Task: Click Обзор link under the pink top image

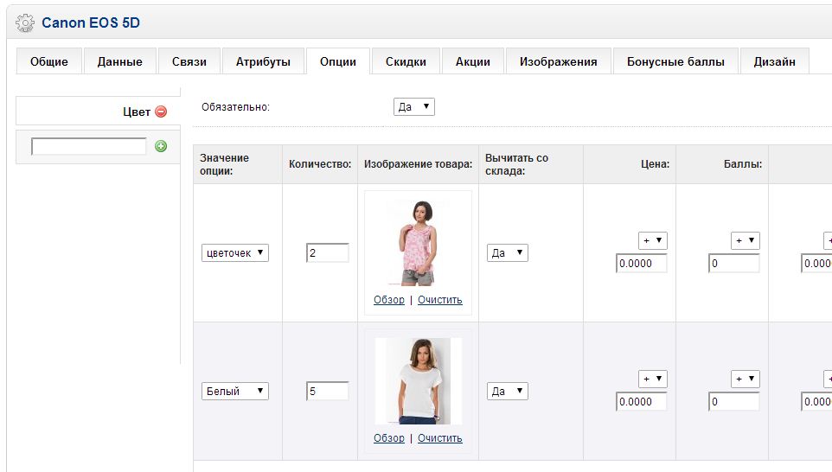Action: point(389,300)
